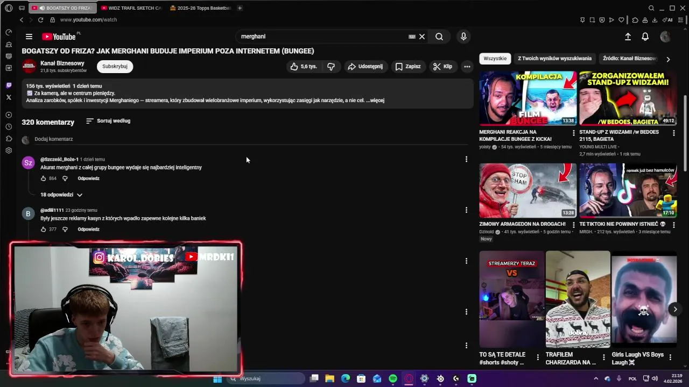689x387 pixels.
Task: Open browser sidebar settings gear
Action: tap(9, 150)
